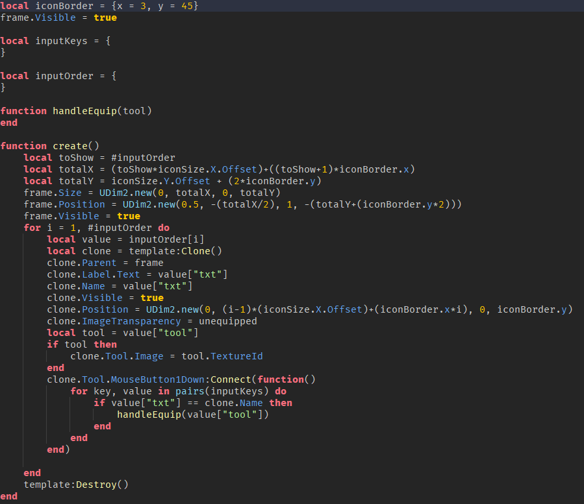The image size is (584, 504).
Task: Click the final end keyword of the script
Action: point(9,496)
